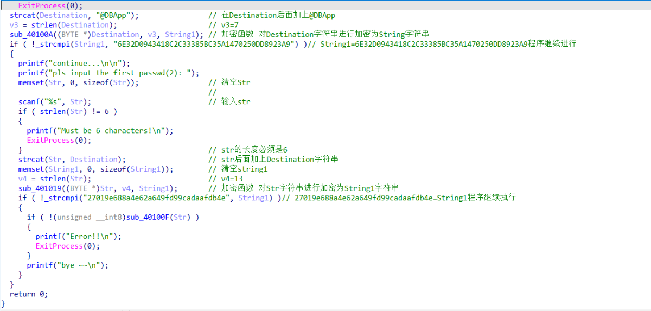Image resolution: width=651 pixels, height=311 pixels.
Task: Click the comment "// v4=13"
Action: point(226,179)
